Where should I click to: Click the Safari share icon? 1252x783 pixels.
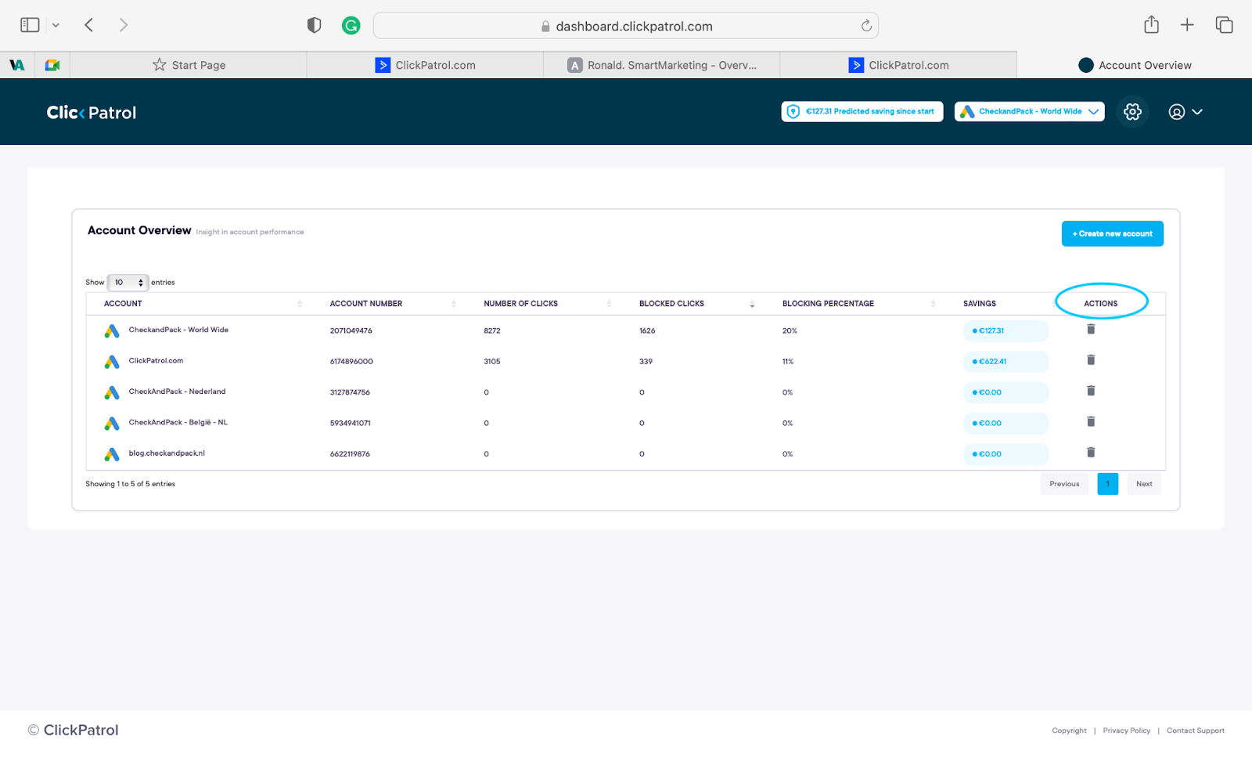point(1151,25)
